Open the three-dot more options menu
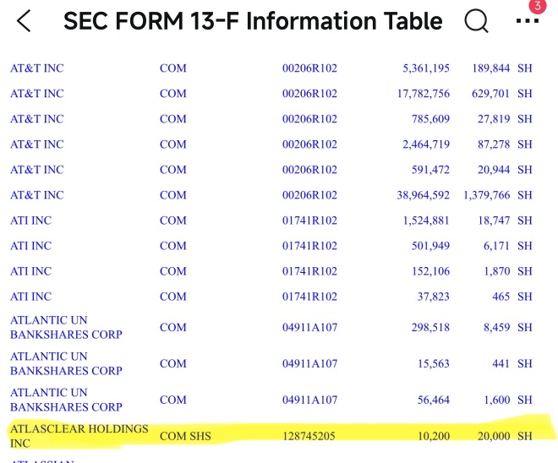The height and width of the screenshot is (463, 558). (526, 22)
